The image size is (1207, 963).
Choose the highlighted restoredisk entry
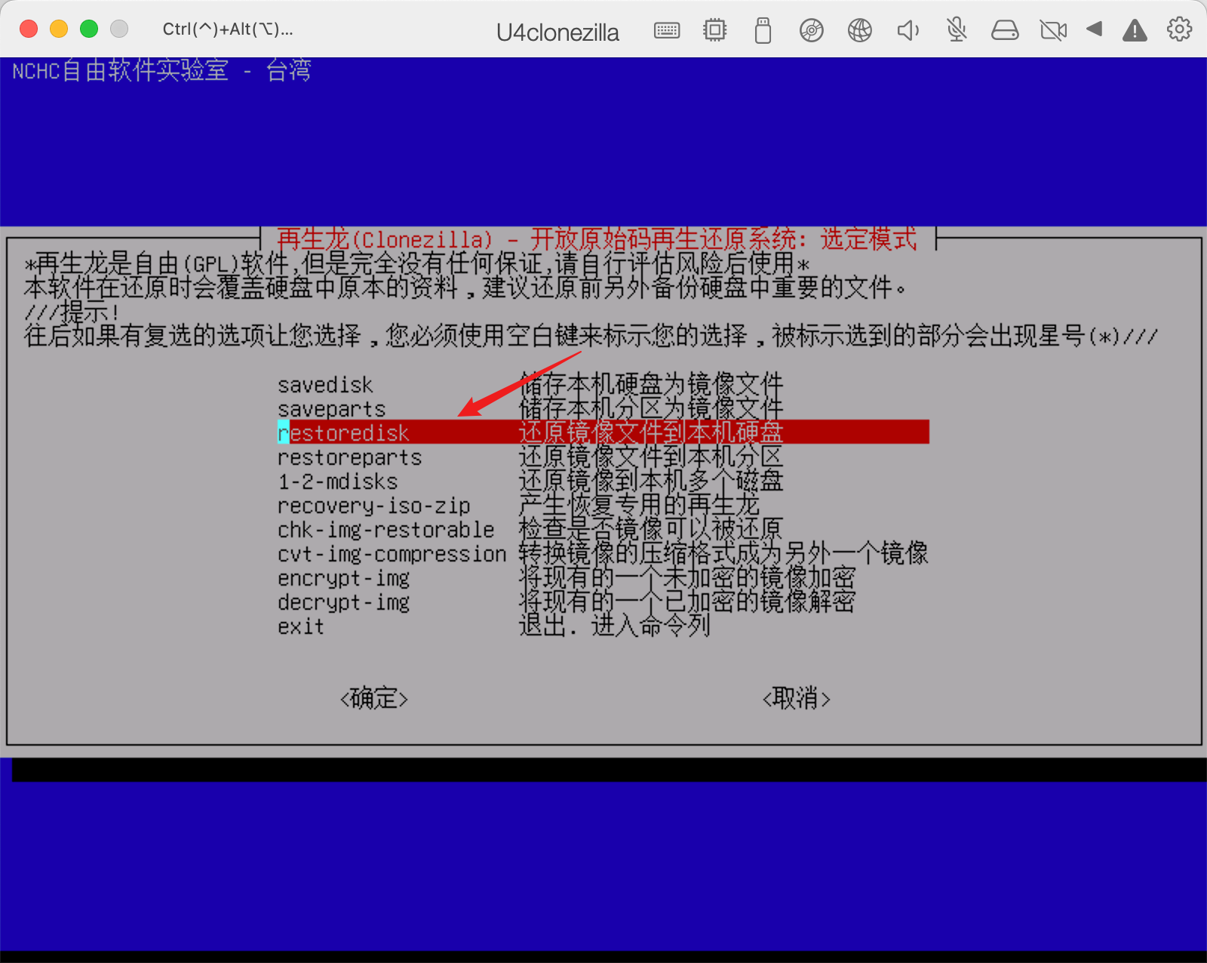[x=344, y=433]
